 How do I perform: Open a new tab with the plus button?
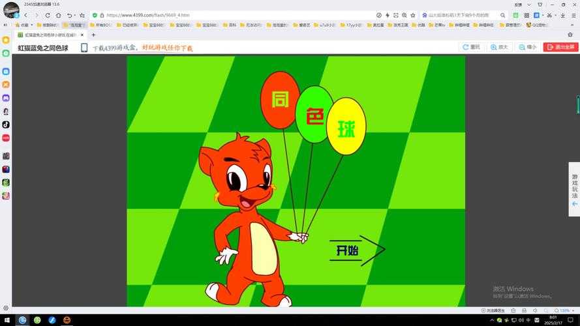click(x=93, y=35)
